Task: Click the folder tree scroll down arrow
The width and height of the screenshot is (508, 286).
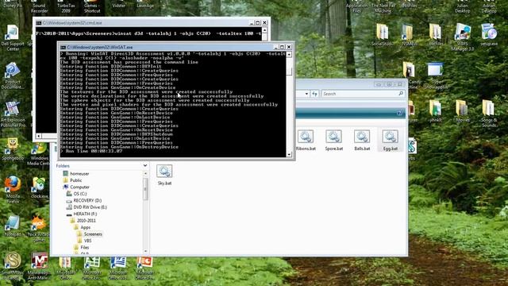Action: [145, 251]
